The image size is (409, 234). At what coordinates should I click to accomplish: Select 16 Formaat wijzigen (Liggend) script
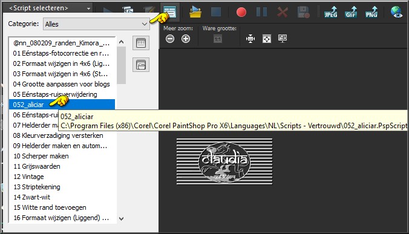pos(62,218)
